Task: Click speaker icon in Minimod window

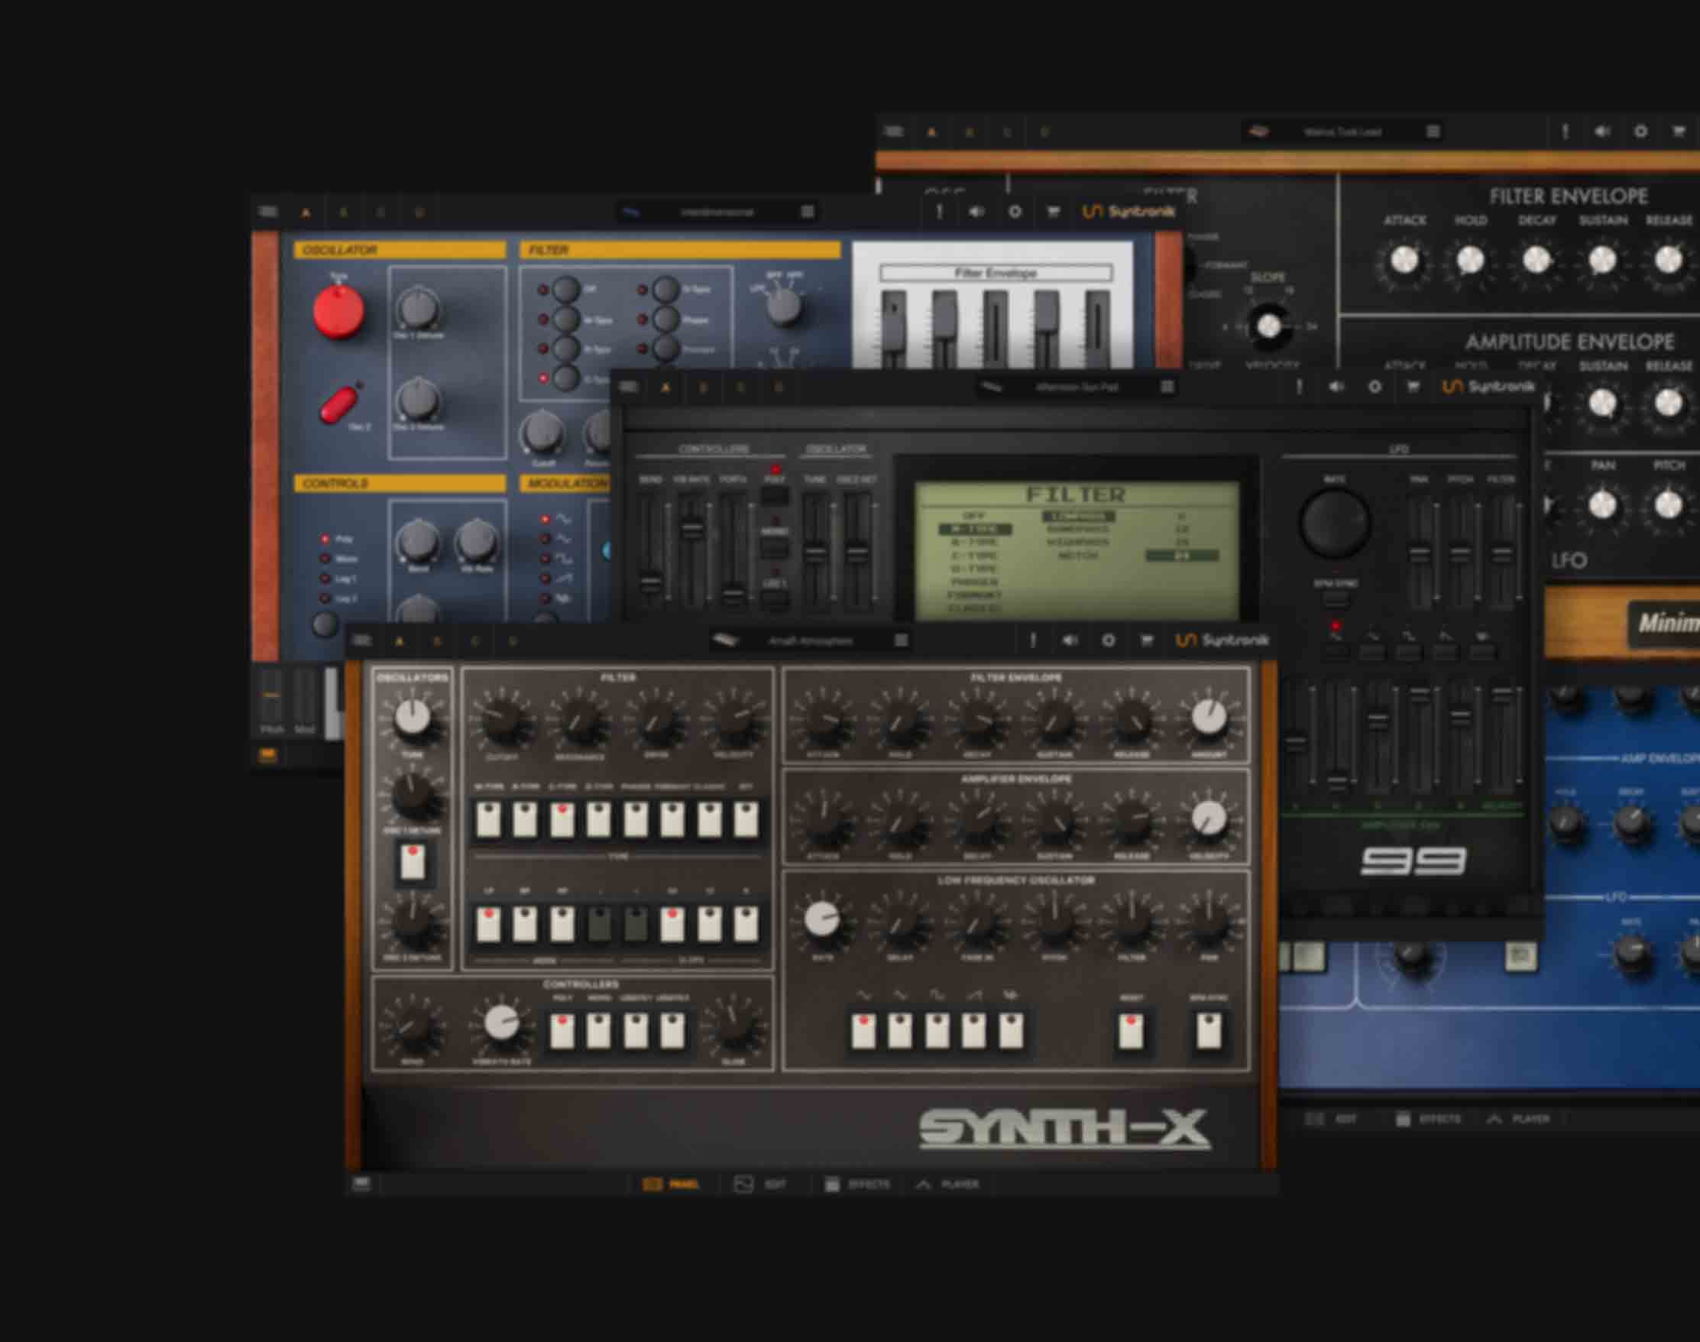Action: click(x=1603, y=131)
